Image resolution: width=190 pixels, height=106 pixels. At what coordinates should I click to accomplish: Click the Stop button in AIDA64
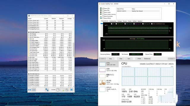110,59
